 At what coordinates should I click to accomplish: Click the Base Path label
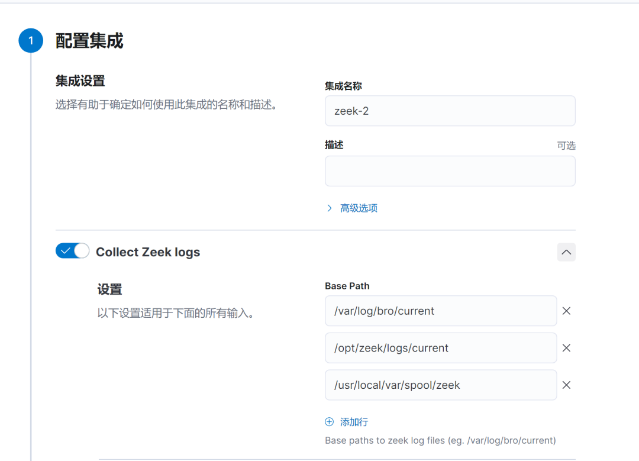(x=347, y=286)
